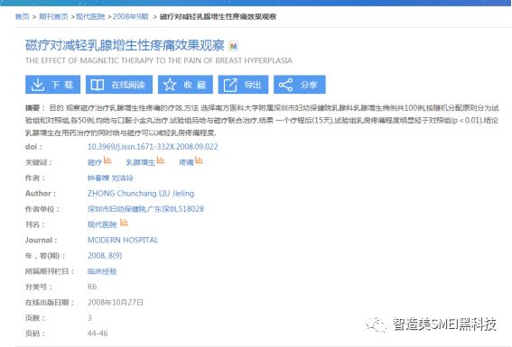Open chart icon beside keyword 乳腺增生

tap(161, 160)
